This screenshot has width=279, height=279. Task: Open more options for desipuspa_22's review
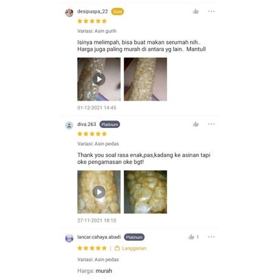tap(211, 12)
